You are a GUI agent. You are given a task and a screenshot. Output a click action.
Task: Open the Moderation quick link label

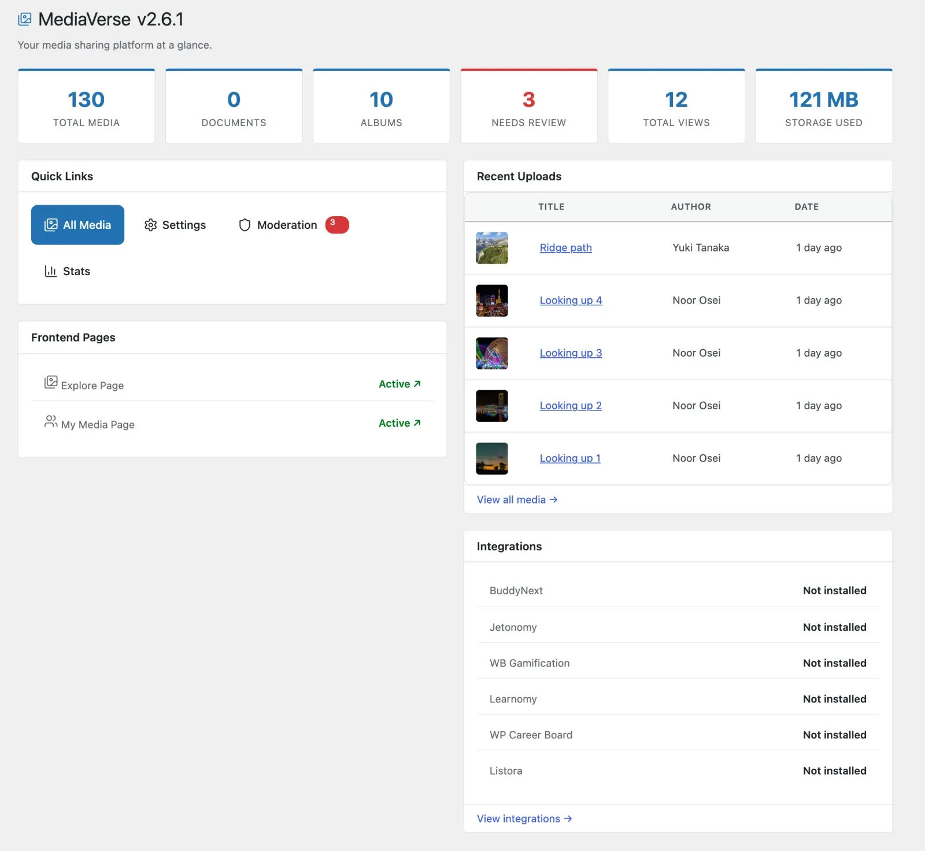click(287, 225)
